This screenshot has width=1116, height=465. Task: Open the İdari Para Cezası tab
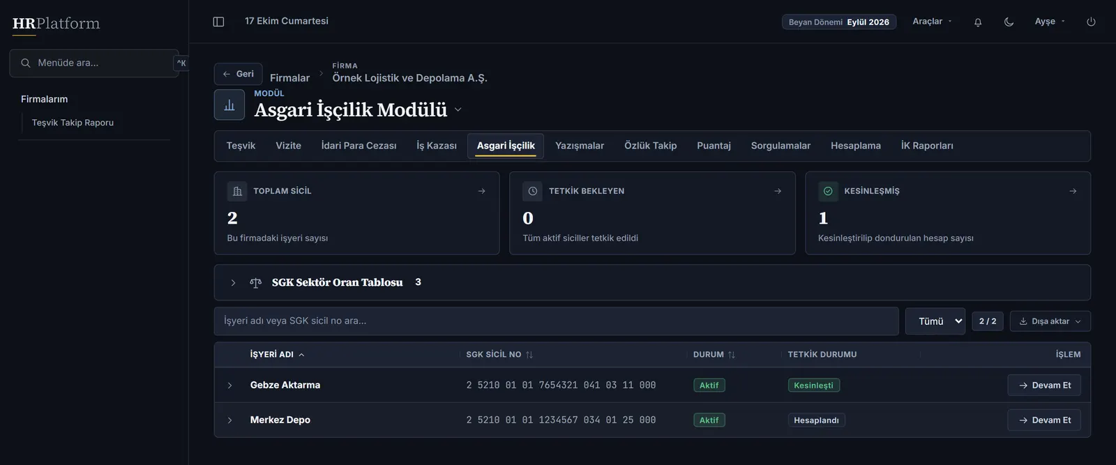point(359,146)
